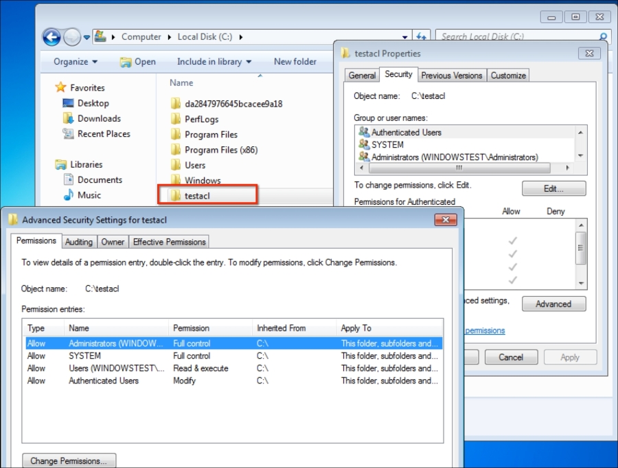
Task: Expand the Organize dropdown menu
Action: click(x=76, y=62)
